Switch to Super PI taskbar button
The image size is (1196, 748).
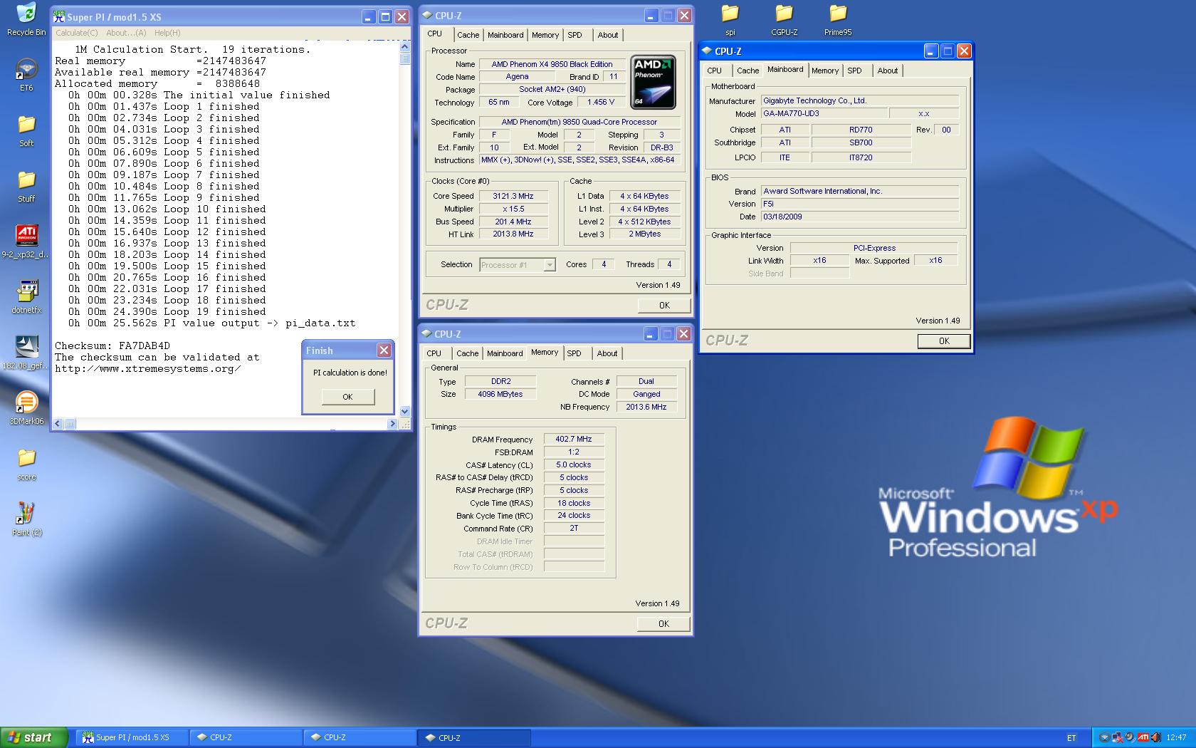pyautogui.click(x=133, y=737)
